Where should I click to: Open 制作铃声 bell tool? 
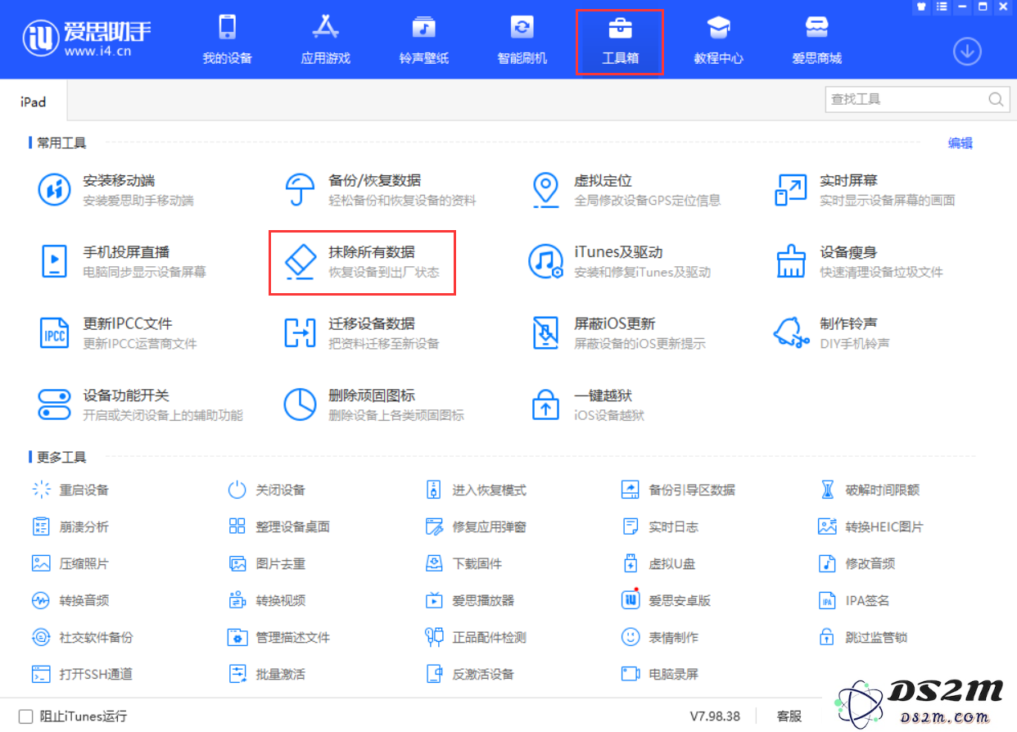[x=832, y=332]
